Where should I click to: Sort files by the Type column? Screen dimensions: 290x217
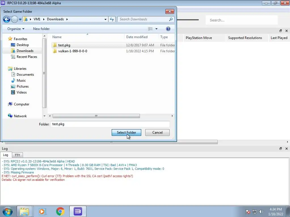(167, 37)
